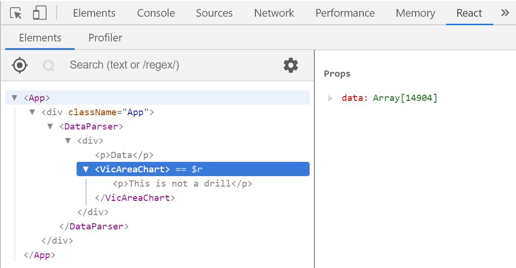Viewport: 516px width, 268px height.
Task: Collapse the inner div under DataParser
Action: pos(68,141)
